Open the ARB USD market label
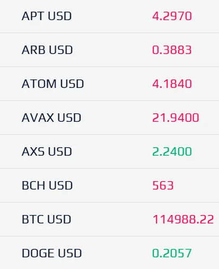The width and height of the screenshot is (219, 269). tap(47, 50)
